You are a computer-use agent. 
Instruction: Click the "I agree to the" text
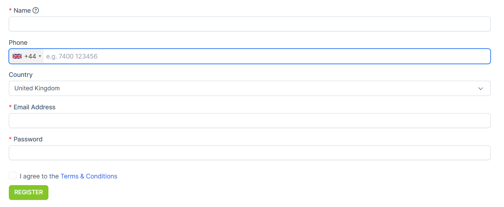39,176
